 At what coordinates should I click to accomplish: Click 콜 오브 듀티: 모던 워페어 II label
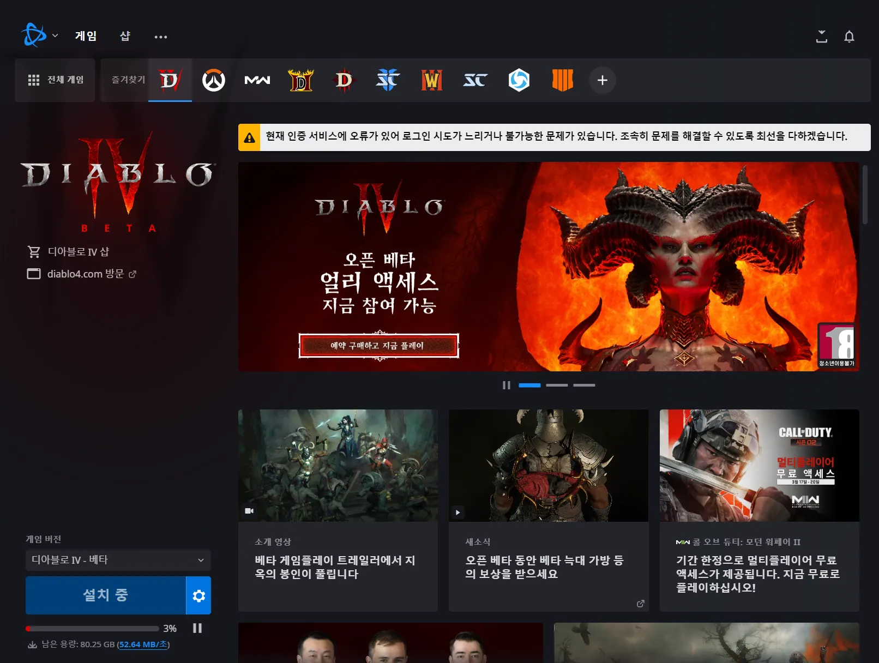click(x=746, y=542)
